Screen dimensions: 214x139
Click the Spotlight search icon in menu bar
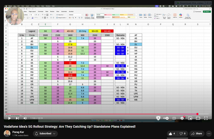pos(194,6)
